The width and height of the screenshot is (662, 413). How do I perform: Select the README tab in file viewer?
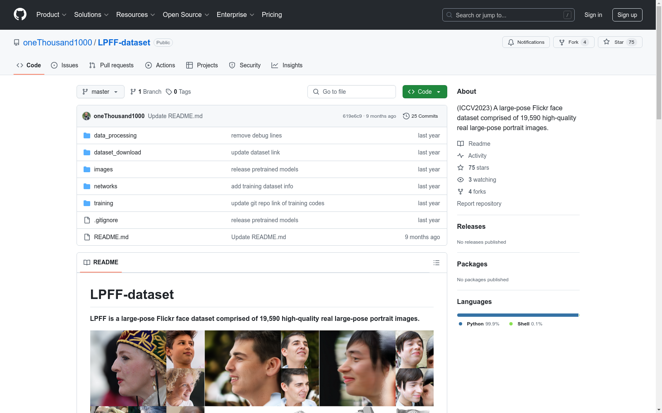(x=101, y=262)
